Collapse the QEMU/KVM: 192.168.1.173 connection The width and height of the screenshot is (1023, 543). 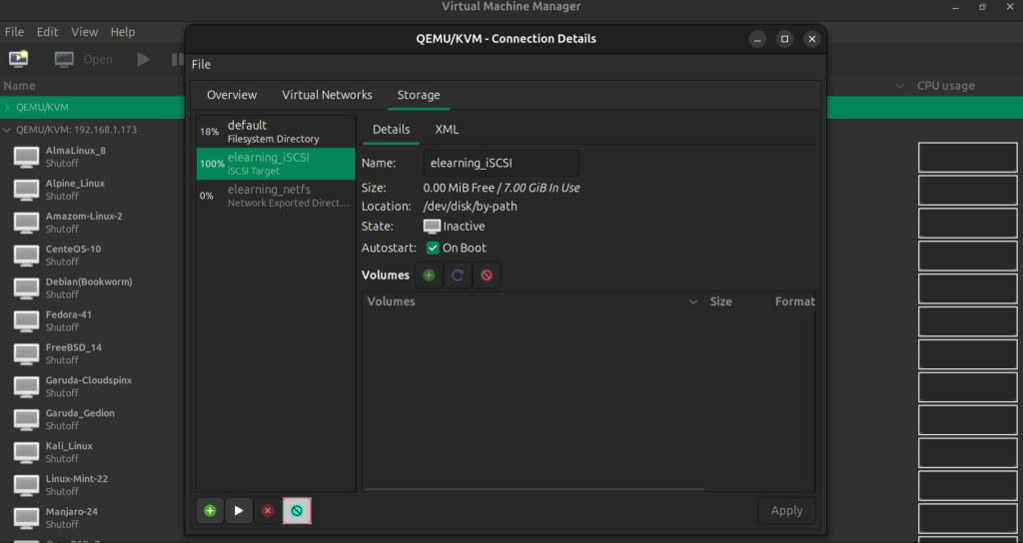coord(7,130)
